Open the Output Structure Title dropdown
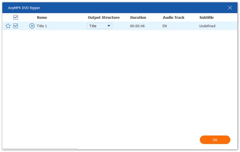Image resolution: width=240 pixels, height=152 pixels. [100, 26]
